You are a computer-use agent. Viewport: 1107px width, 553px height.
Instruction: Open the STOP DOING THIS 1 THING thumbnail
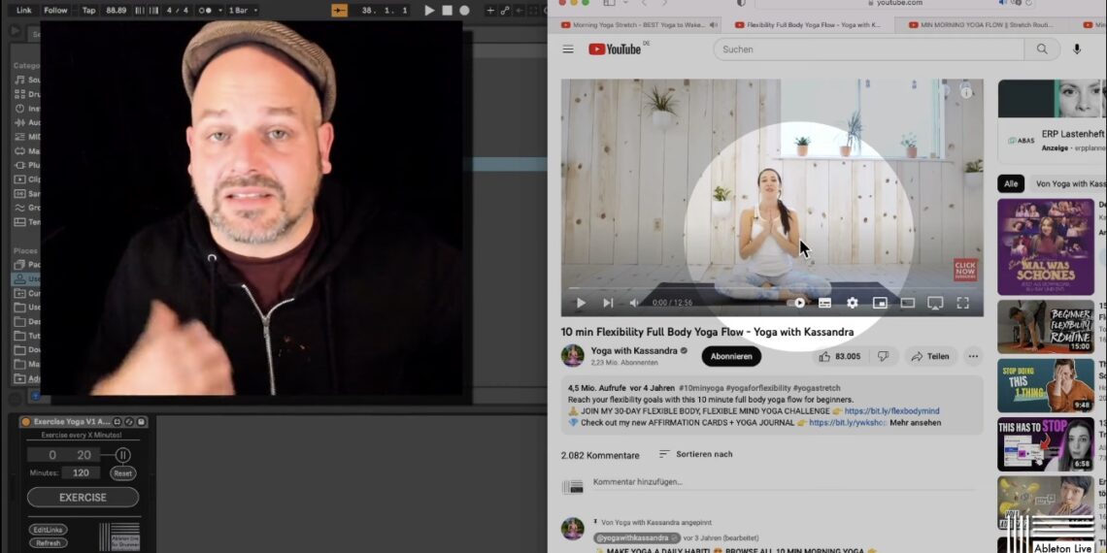point(1046,385)
